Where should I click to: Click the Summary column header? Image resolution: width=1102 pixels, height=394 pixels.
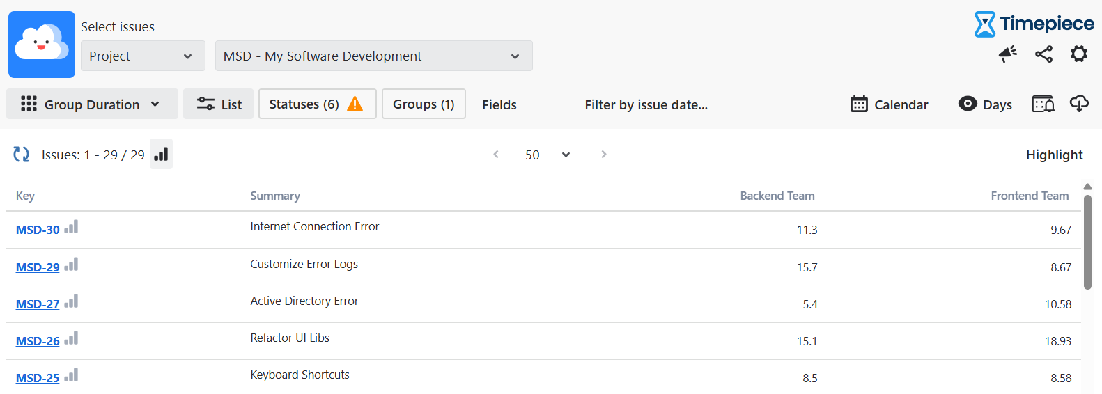pos(275,196)
